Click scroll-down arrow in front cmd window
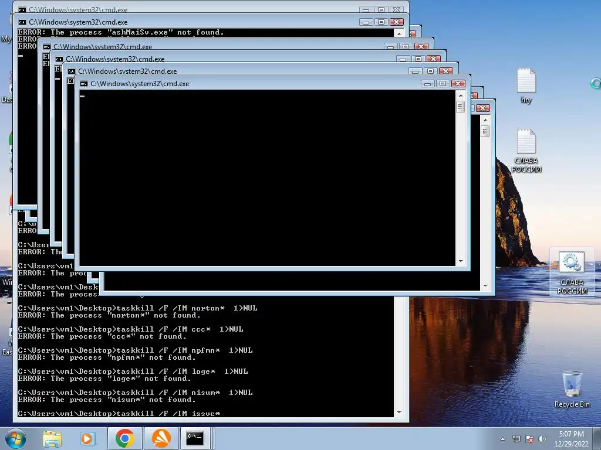601x450 pixels. [461, 261]
